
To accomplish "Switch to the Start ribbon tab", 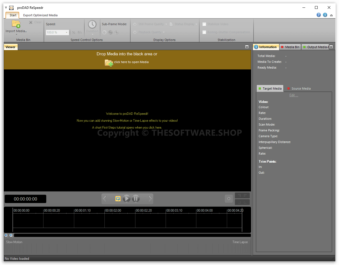I will 13,15.
